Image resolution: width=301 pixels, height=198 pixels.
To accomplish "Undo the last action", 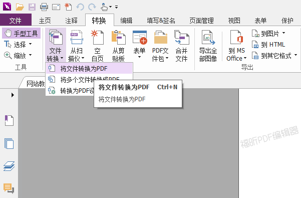I will (x=80, y=7).
